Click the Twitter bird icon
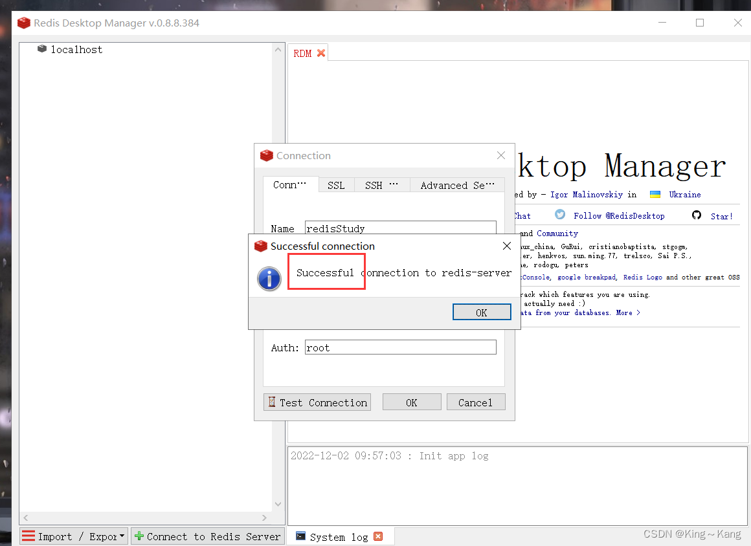 point(560,214)
